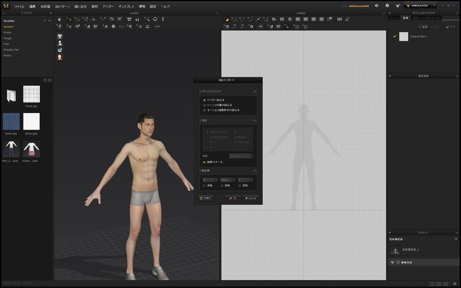Click 初期化 reset button in dialog
Image resolution: width=461 pixels, height=288 pixels.
[x=206, y=198]
